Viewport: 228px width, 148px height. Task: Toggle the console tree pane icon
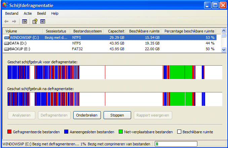coord(25,21)
